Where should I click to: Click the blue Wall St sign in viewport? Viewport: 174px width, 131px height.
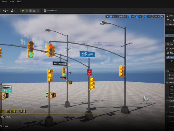point(87,54)
